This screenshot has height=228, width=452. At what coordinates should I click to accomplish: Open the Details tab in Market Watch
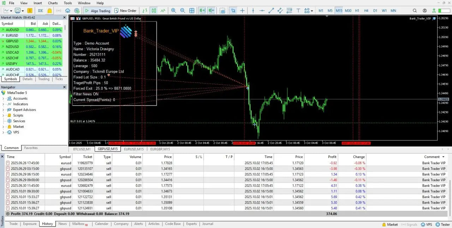tap(28, 79)
